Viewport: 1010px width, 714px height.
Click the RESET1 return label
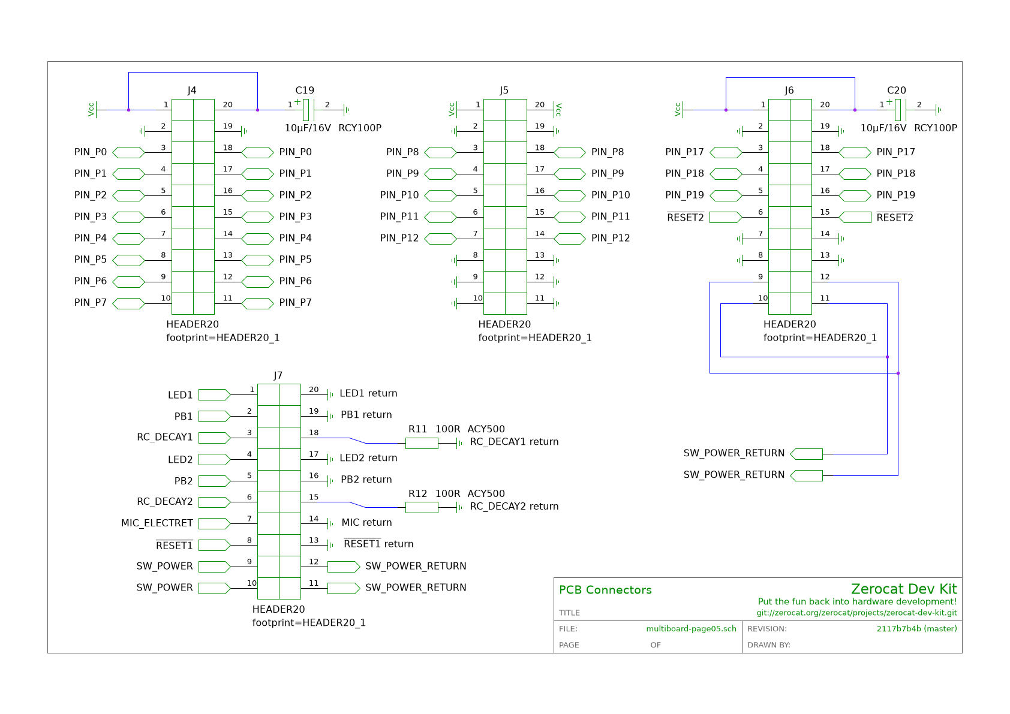click(x=378, y=544)
